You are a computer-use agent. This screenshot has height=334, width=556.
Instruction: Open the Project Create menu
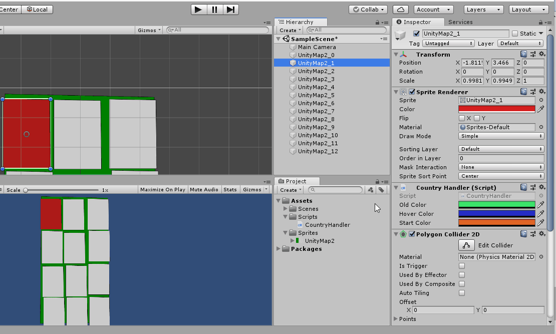pos(291,190)
